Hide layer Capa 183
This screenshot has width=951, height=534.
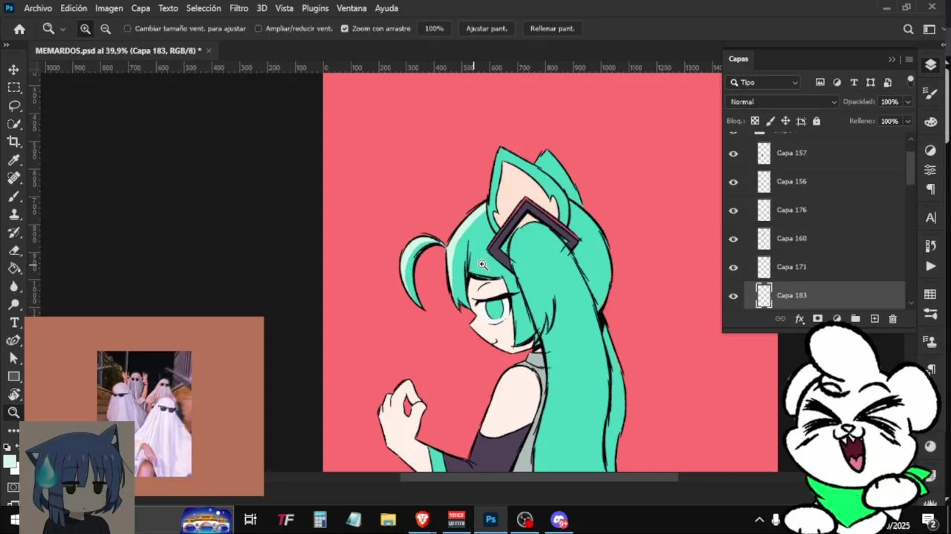733,296
